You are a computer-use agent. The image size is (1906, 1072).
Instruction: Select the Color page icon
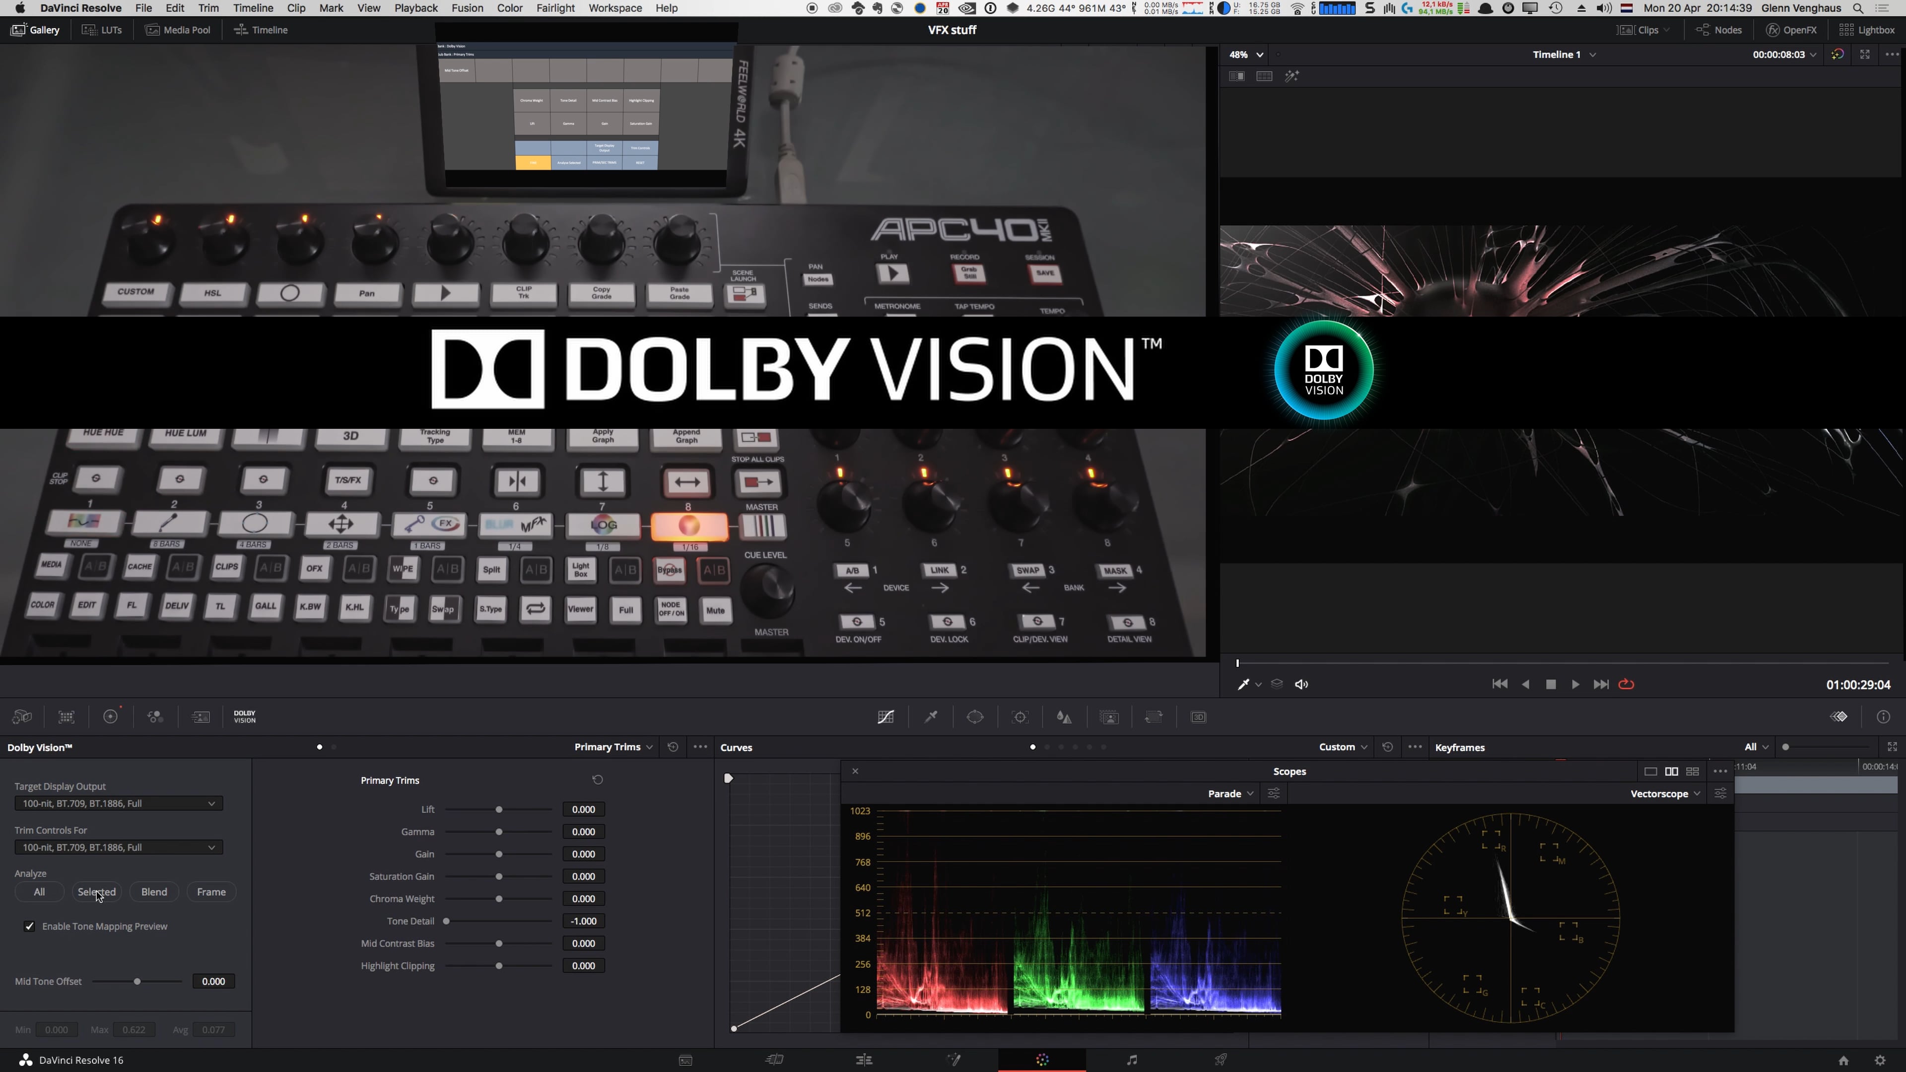pos(1042,1059)
